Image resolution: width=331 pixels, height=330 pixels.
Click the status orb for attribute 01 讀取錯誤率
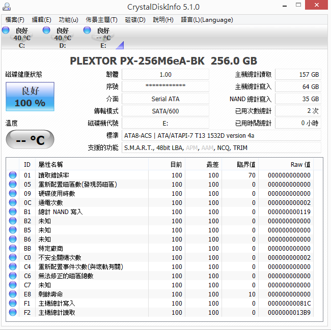tap(12, 175)
